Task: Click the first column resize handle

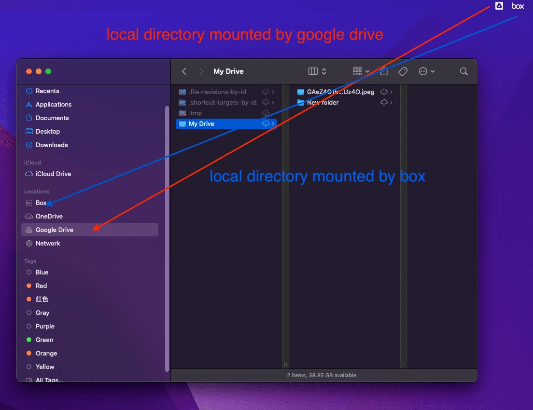Action: point(285,365)
